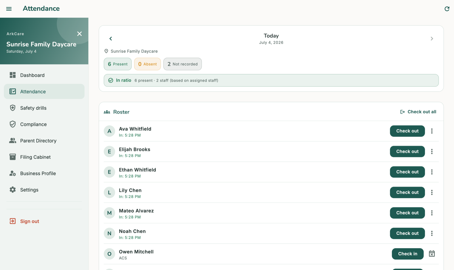Click the Compliance shield check icon
Image resolution: width=454 pixels, height=270 pixels.
pyautogui.click(x=12, y=124)
